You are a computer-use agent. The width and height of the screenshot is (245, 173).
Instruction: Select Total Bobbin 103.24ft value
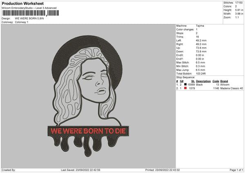[x=201, y=73]
